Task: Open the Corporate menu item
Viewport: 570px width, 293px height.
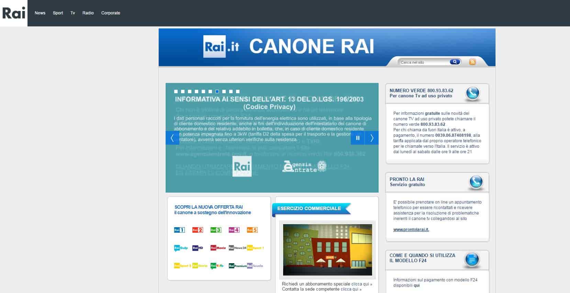Action: tap(111, 13)
